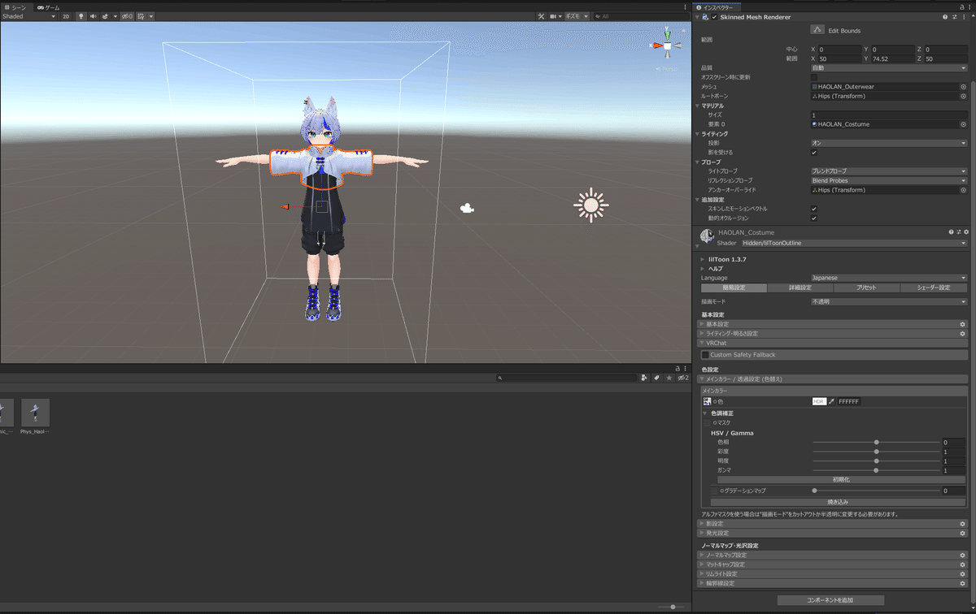976x614 pixels.
Task: Open the 描画モード dropdown
Action: [889, 301]
